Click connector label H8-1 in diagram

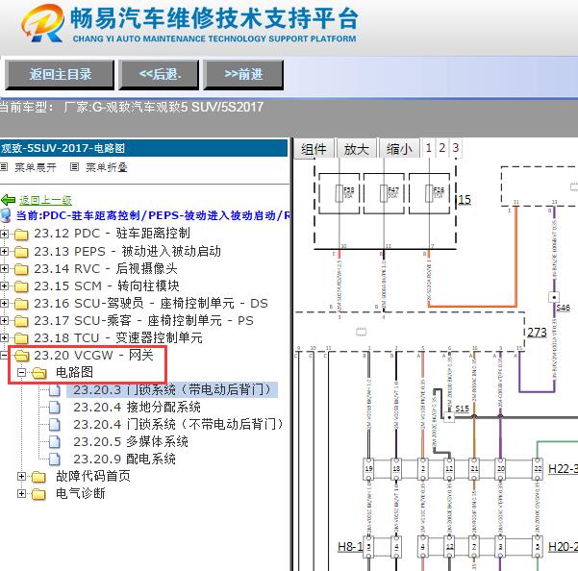(x=350, y=547)
